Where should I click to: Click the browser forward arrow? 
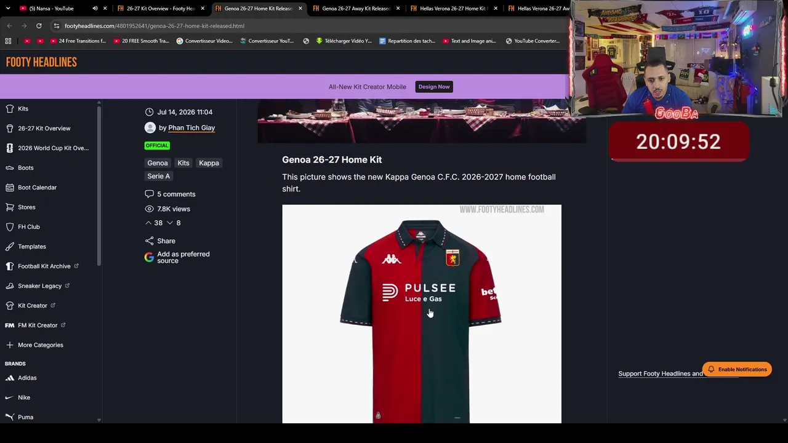[24, 26]
